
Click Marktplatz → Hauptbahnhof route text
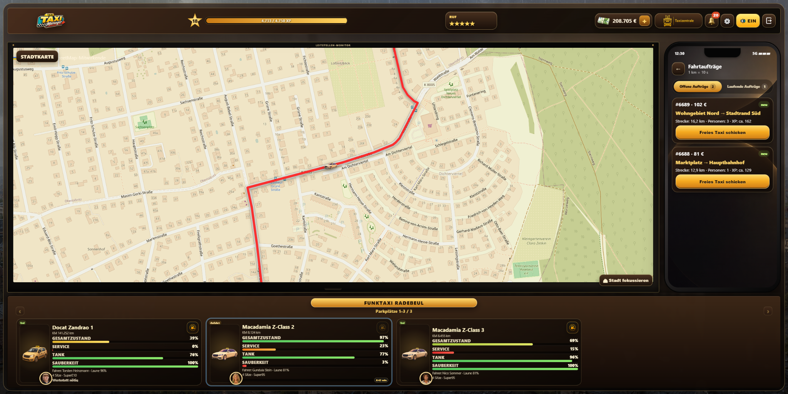[710, 163]
